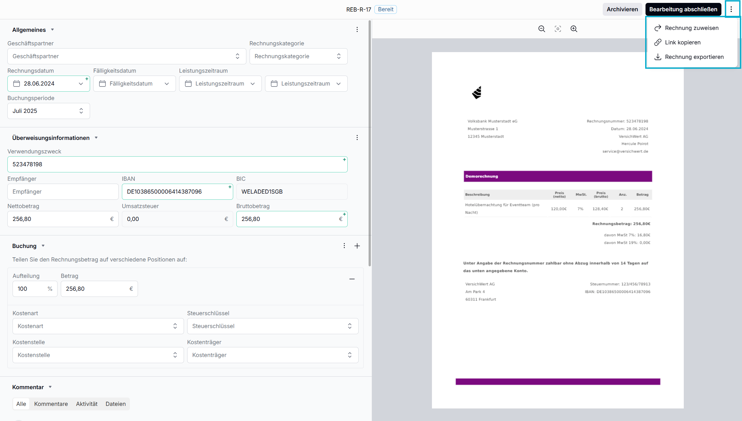Collapse the Kommentar section
This screenshot has height=421, width=742.
point(50,387)
